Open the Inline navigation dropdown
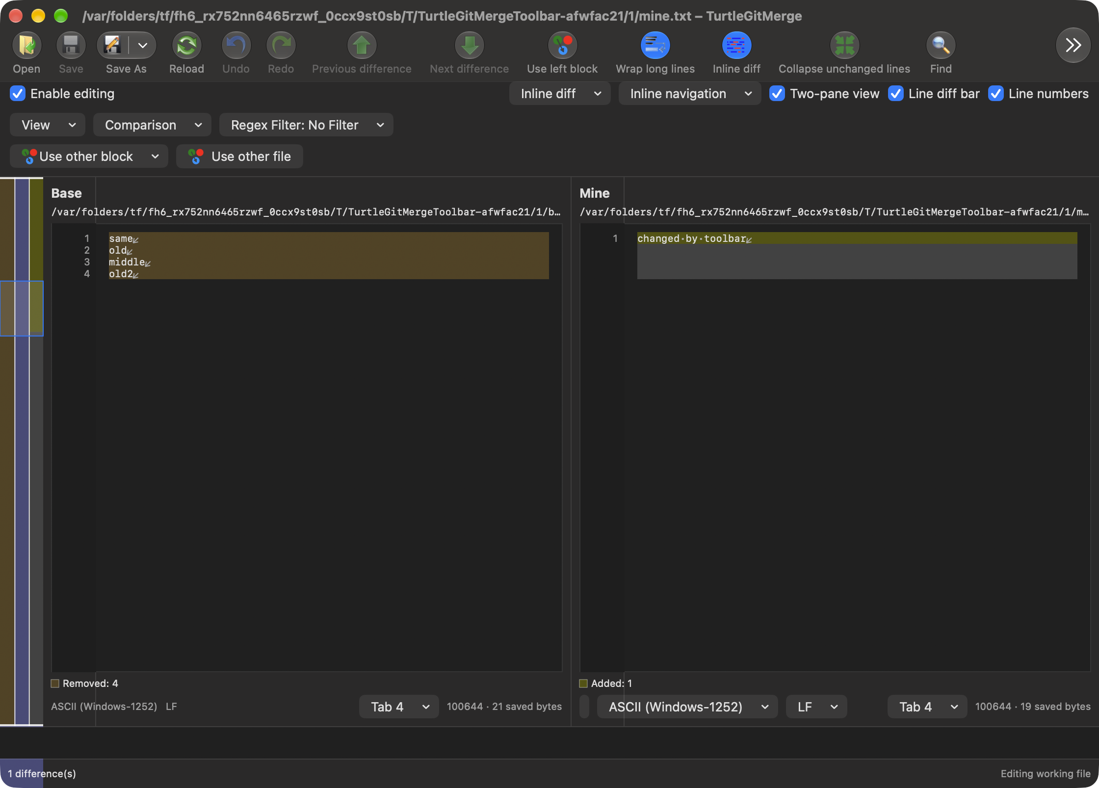Viewport: 1099px width, 788px height. (x=689, y=94)
